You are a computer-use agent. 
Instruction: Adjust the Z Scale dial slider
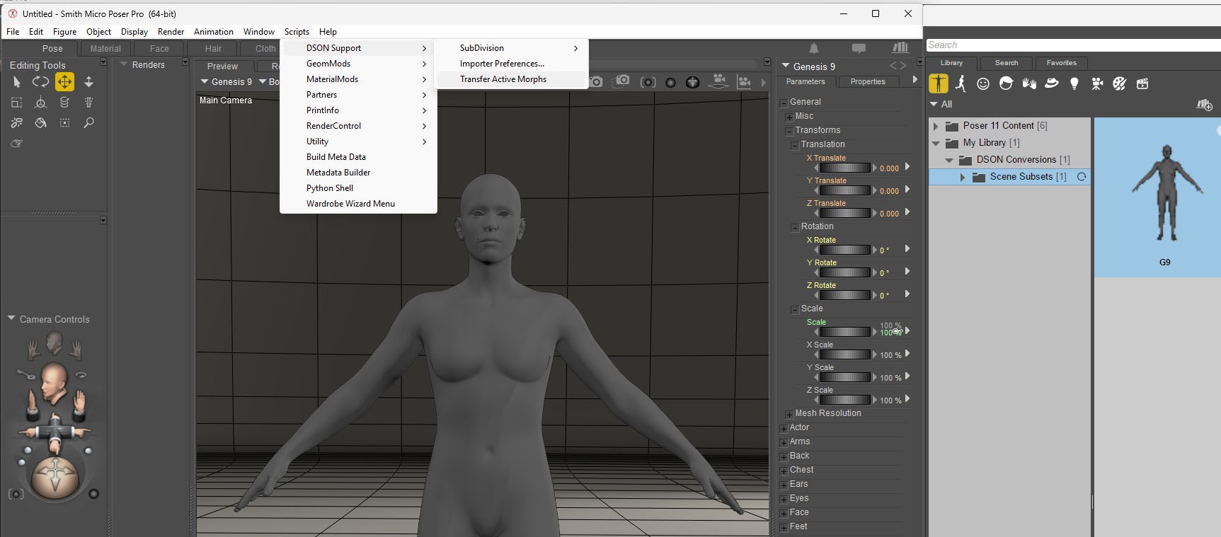point(845,400)
